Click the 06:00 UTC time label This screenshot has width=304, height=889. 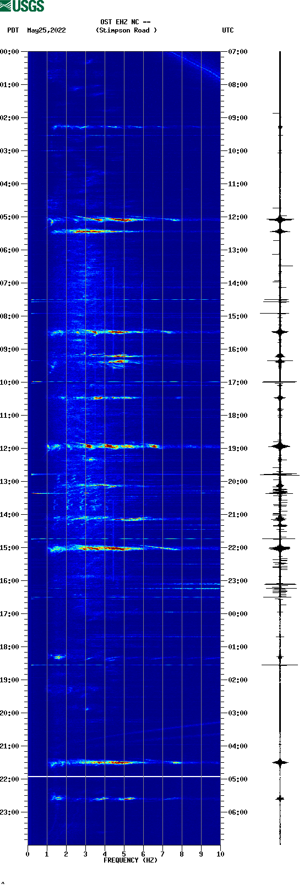point(238,812)
